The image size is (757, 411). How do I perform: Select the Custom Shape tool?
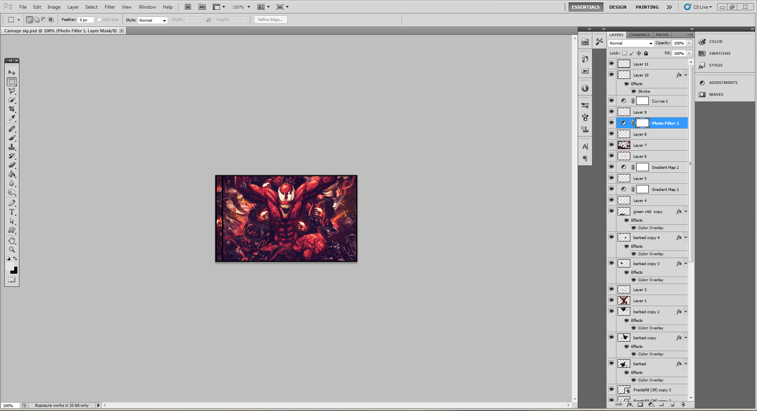point(12,230)
